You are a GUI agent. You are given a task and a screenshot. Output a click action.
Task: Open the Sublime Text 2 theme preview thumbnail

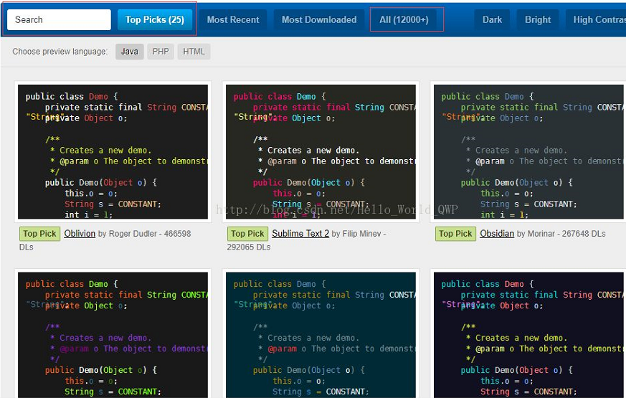321,152
